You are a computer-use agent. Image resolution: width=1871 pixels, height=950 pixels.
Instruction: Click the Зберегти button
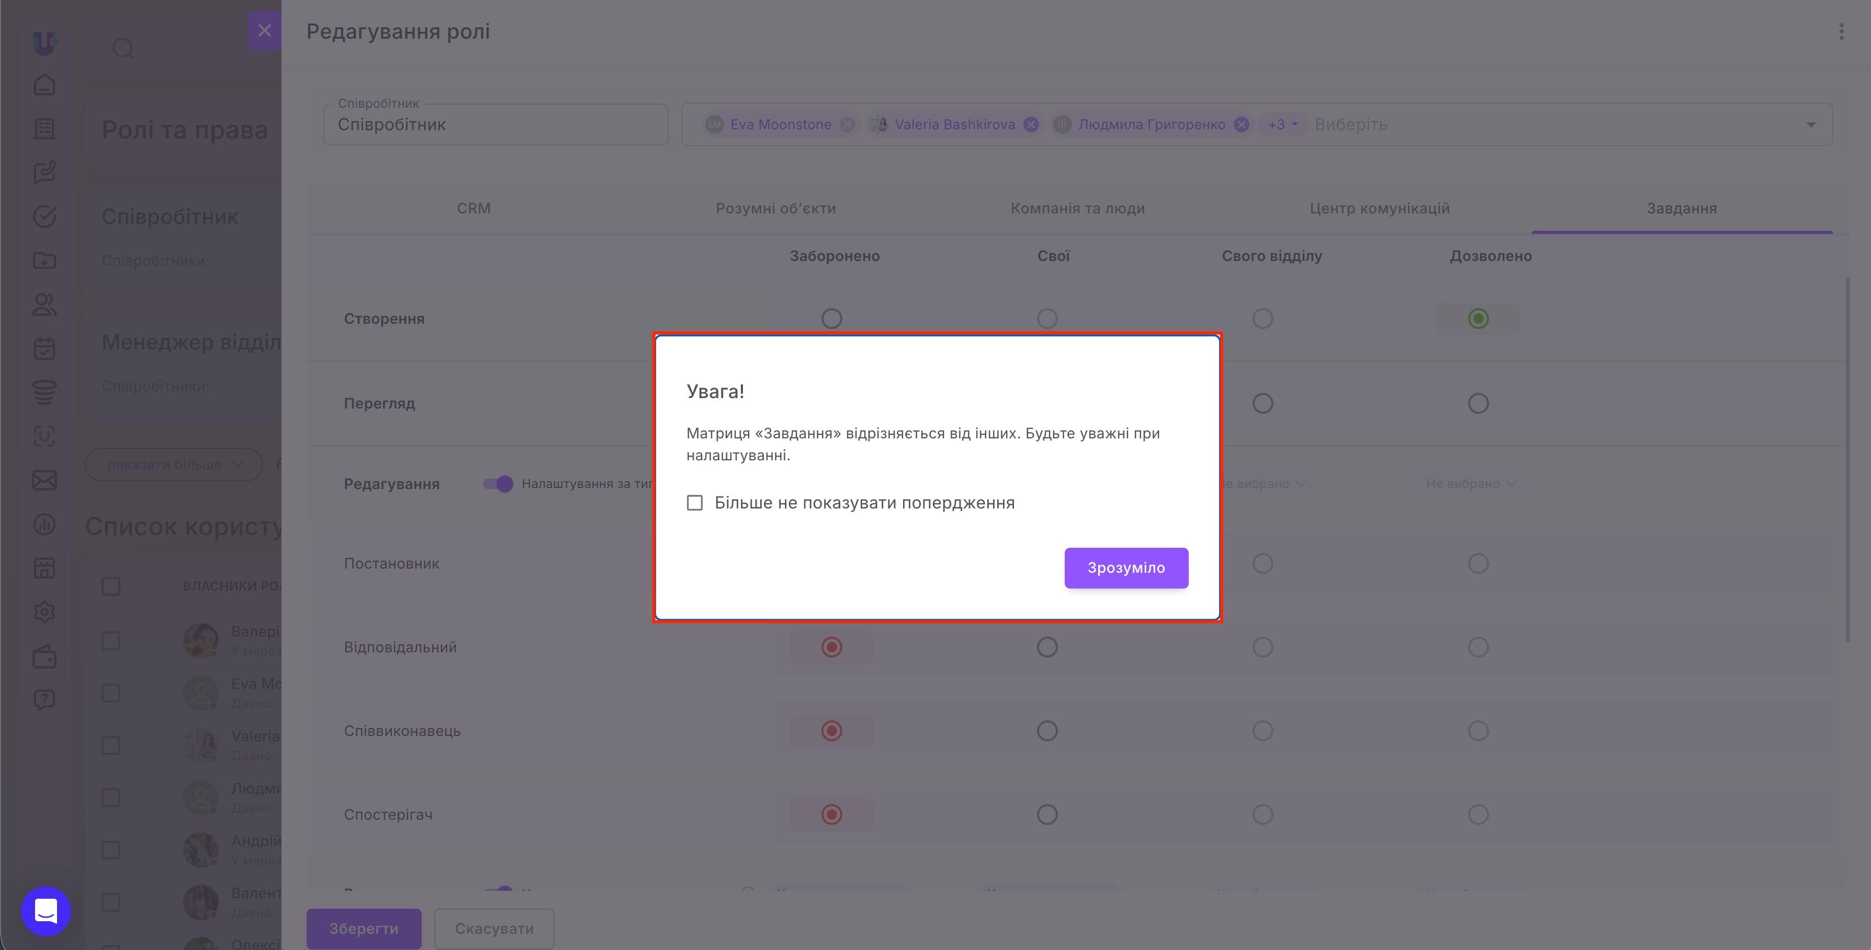[364, 928]
